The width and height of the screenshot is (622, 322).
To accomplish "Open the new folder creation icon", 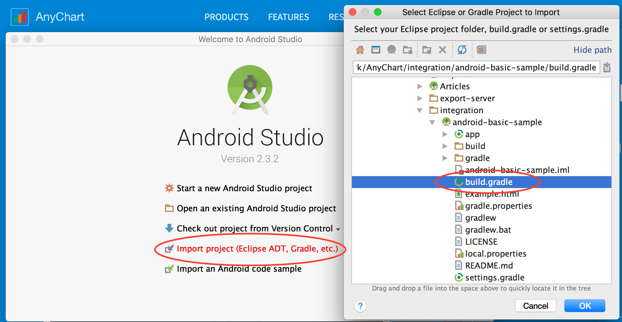I will click(427, 50).
